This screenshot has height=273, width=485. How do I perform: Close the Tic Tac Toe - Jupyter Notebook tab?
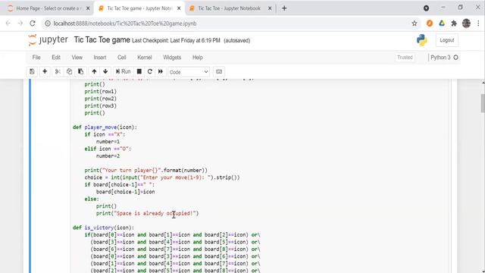click(270, 8)
